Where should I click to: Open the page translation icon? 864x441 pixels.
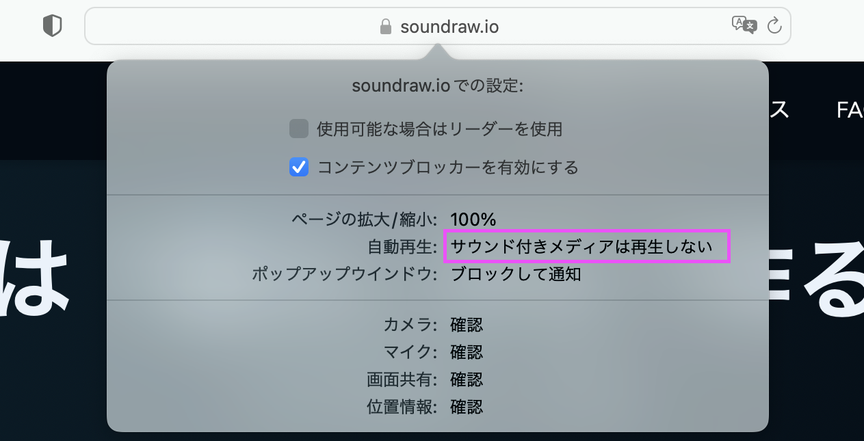click(x=744, y=25)
